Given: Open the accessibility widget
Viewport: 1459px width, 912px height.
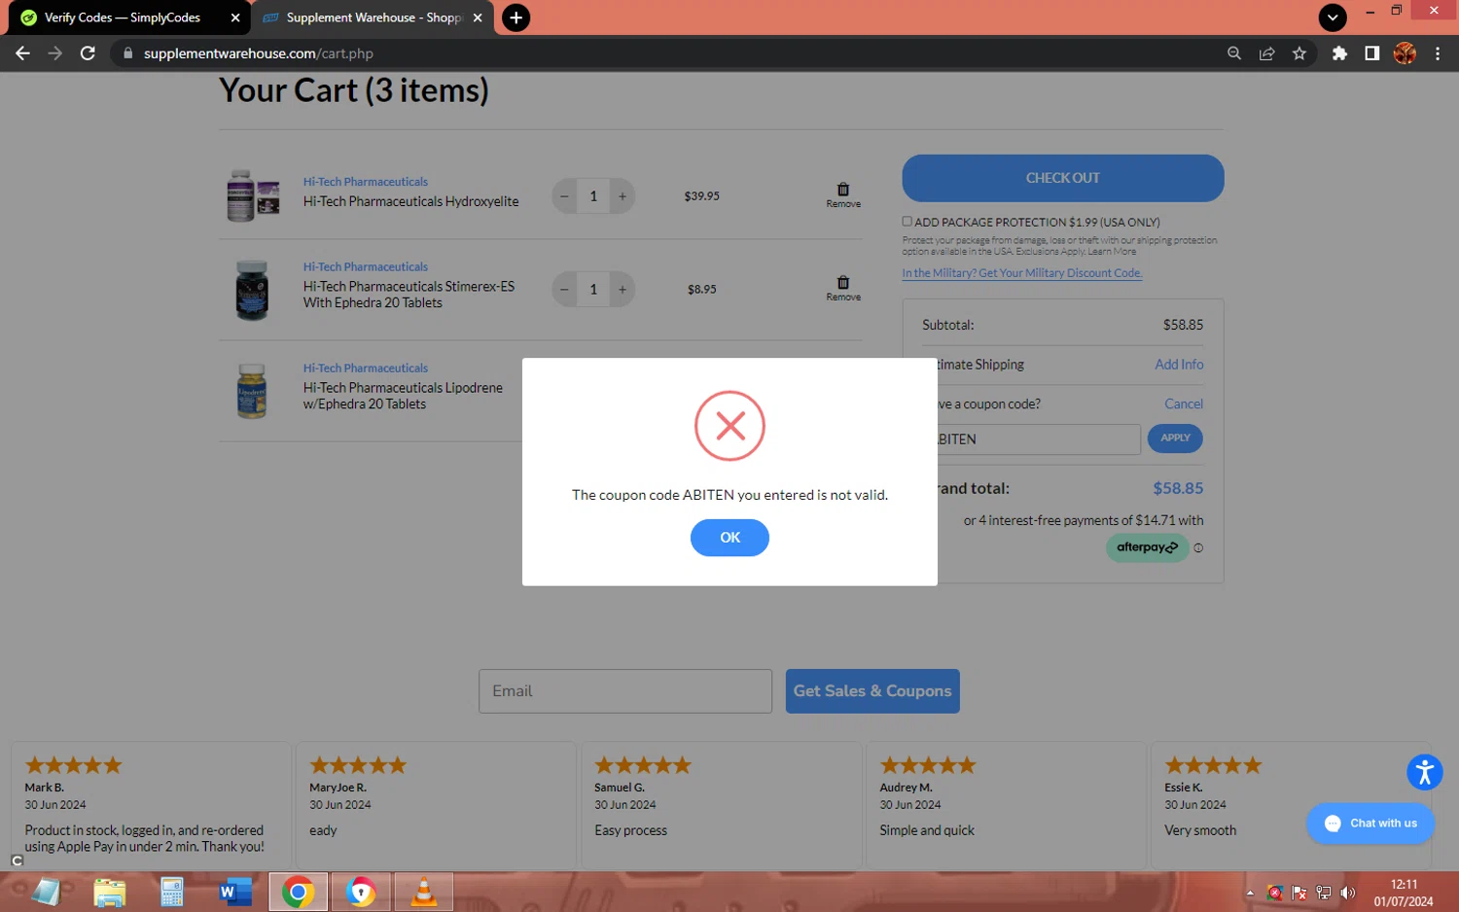Looking at the screenshot, I should 1424,773.
